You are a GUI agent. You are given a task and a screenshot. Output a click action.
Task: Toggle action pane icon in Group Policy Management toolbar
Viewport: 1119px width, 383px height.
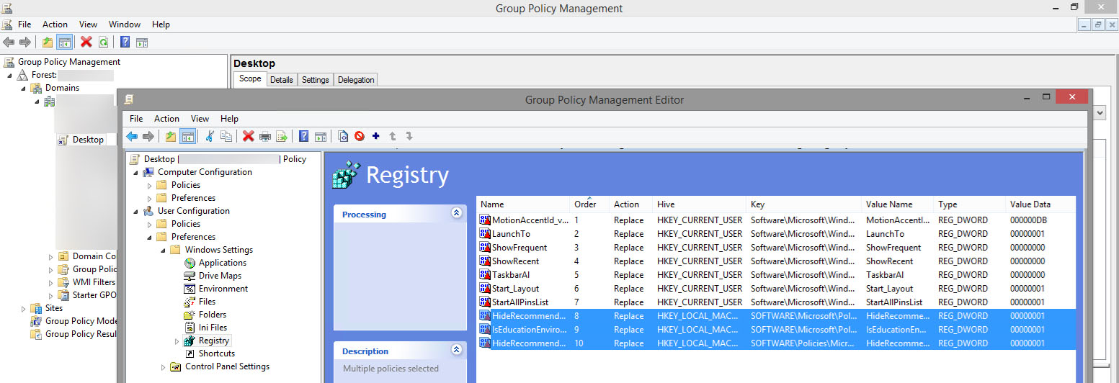tap(142, 42)
